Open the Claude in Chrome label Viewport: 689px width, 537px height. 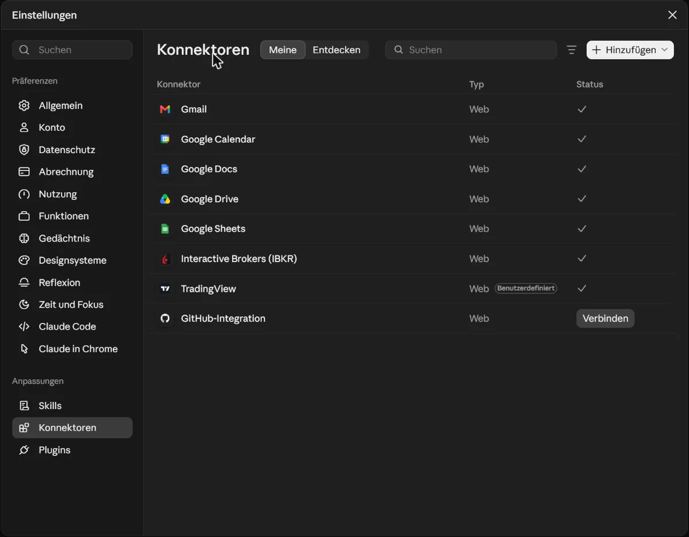[78, 349]
